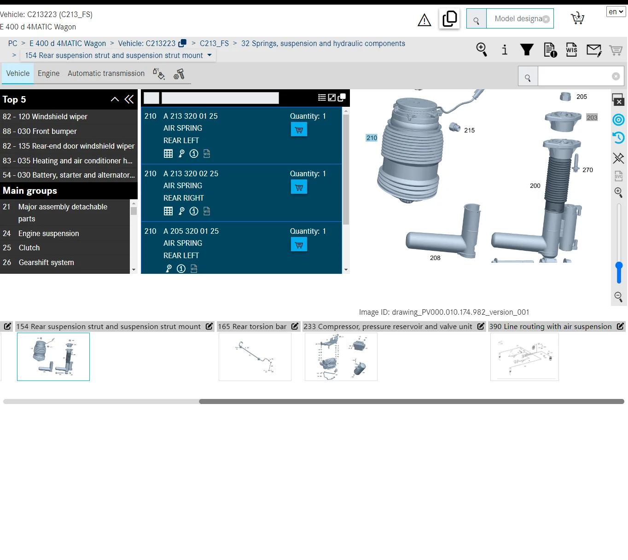Image resolution: width=628 pixels, height=560 pixels.
Task: Zoom out on the drawing
Action: (x=618, y=297)
